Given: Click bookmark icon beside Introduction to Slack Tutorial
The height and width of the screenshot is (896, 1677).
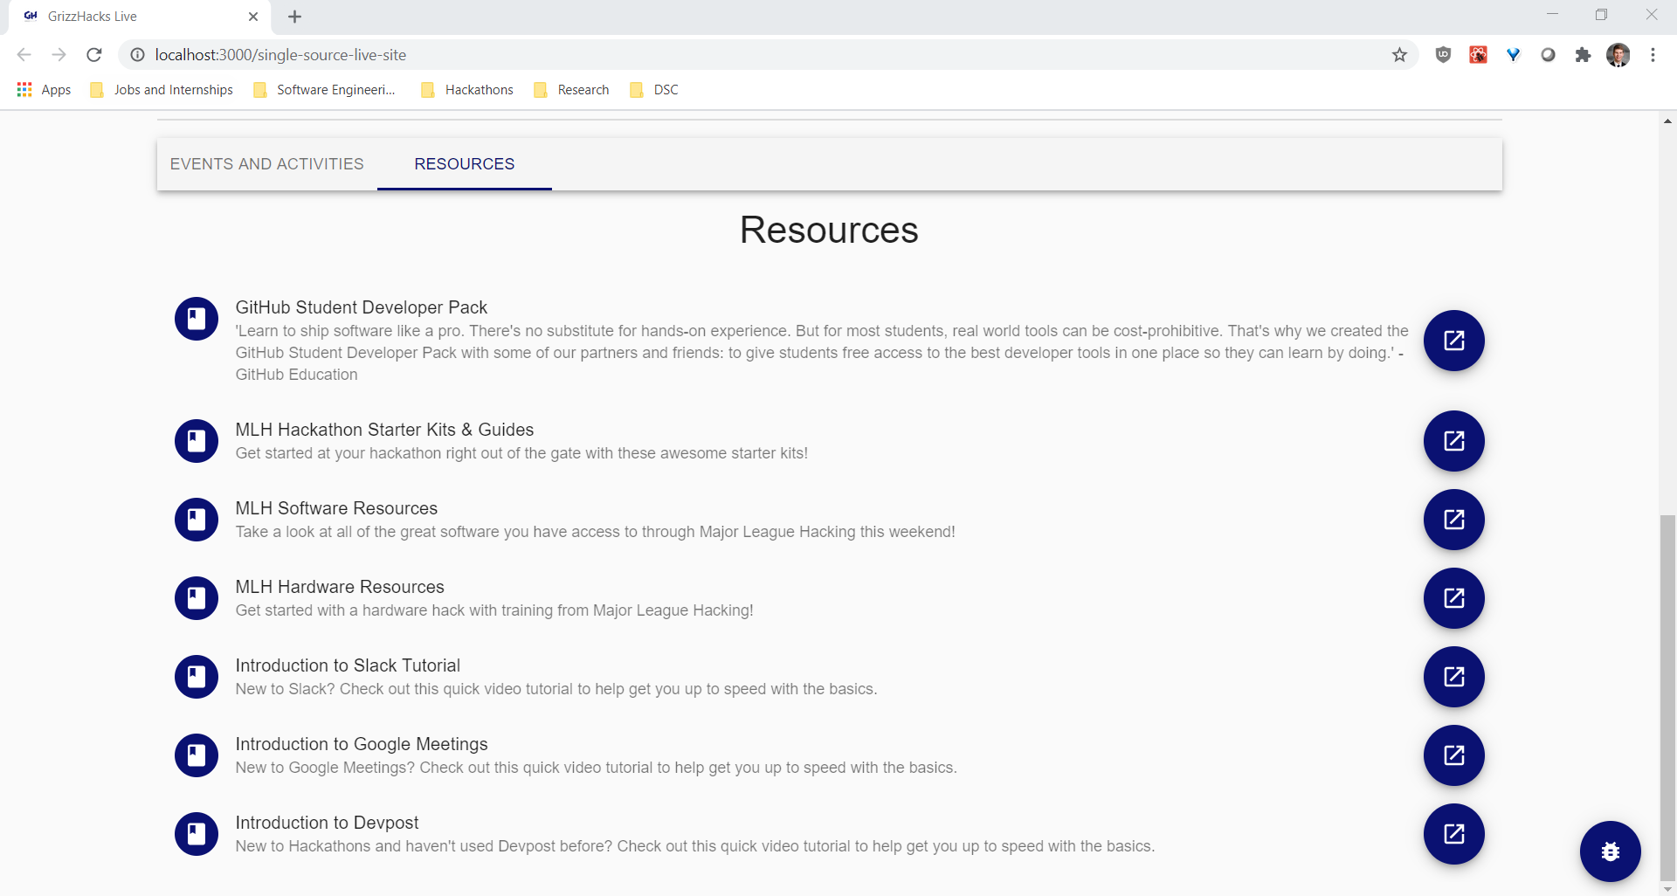Looking at the screenshot, I should [197, 677].
